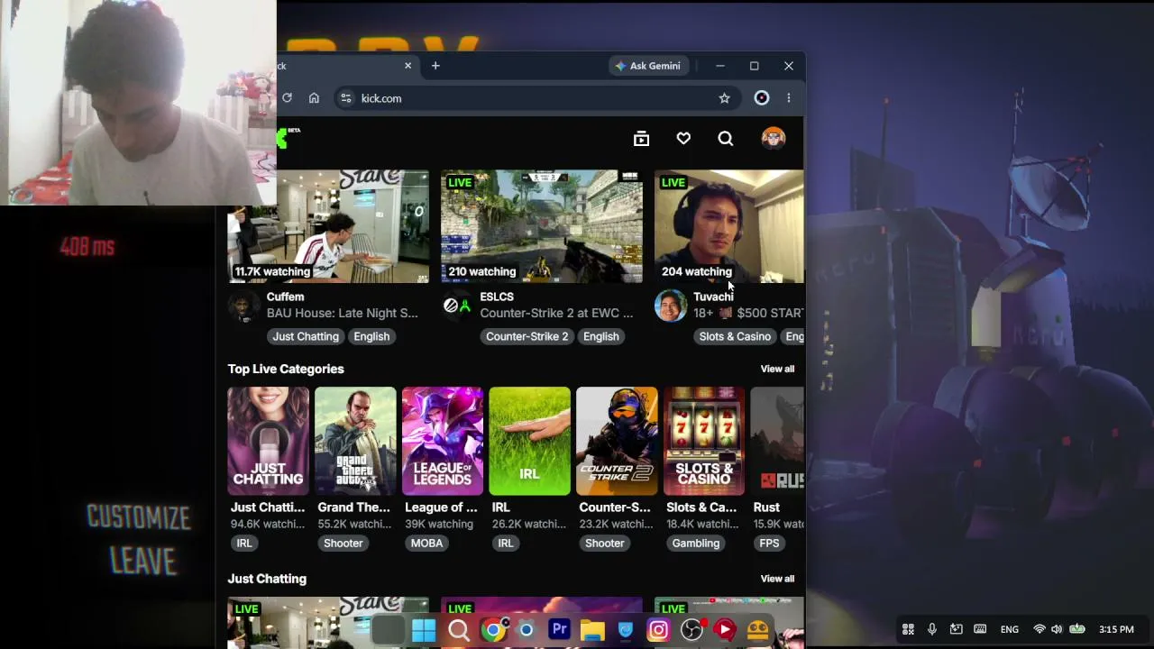Open the Following heart icon on Kick
This screenshot has width=1154, height=649.
coord(683,139)
